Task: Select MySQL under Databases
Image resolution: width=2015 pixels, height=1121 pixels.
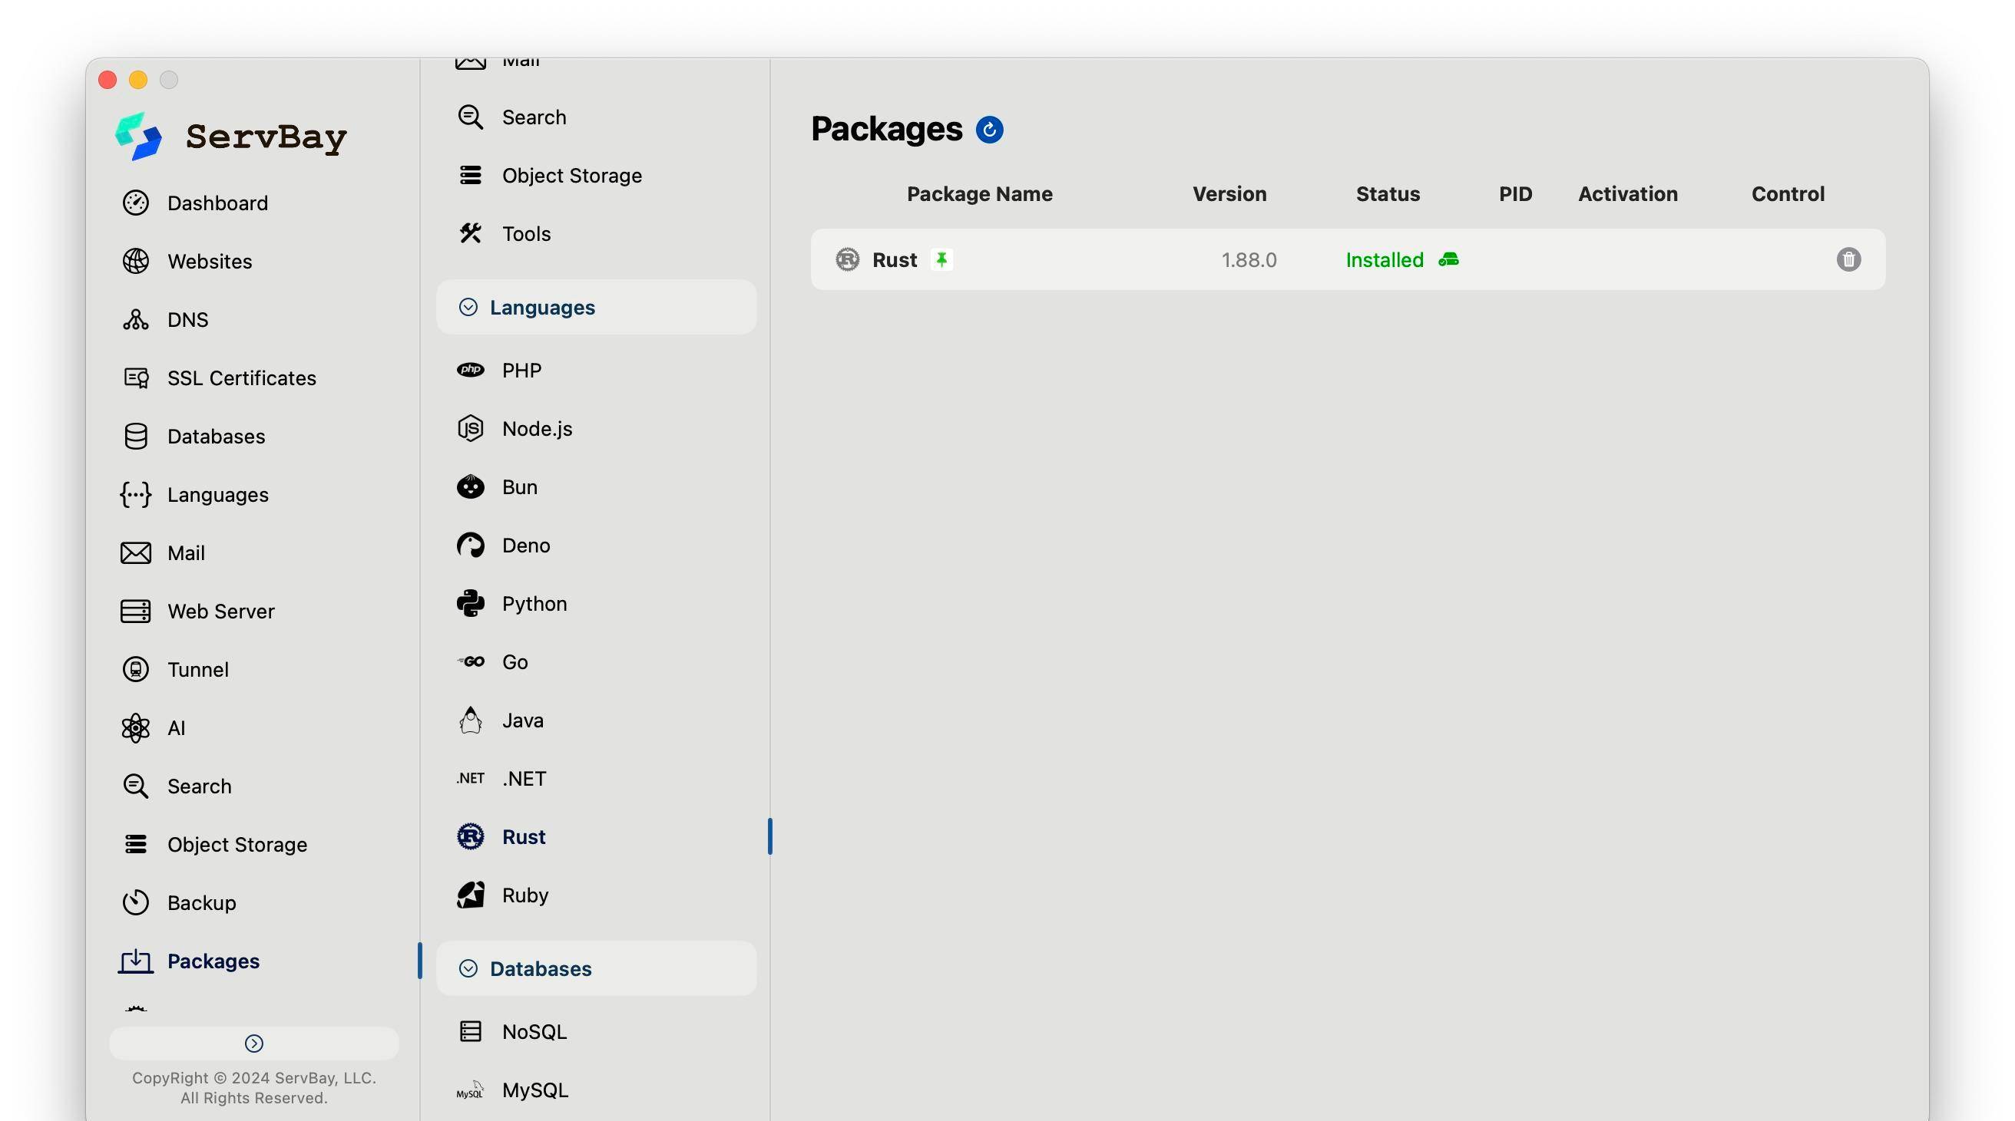Action: pyautogui.click(x=534, y=1090)
